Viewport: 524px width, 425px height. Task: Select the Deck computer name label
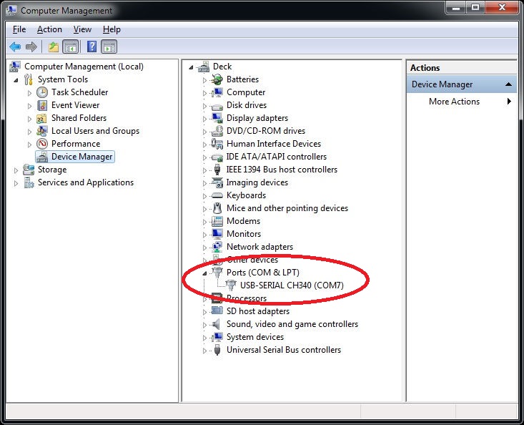click(222, 67)
